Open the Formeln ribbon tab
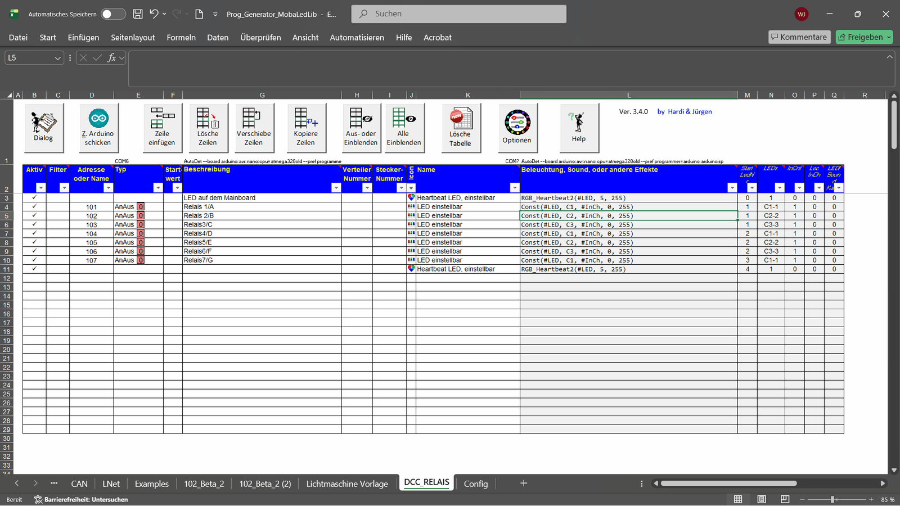The height and width of the screenshot is (506, 900). click(181, 38)
